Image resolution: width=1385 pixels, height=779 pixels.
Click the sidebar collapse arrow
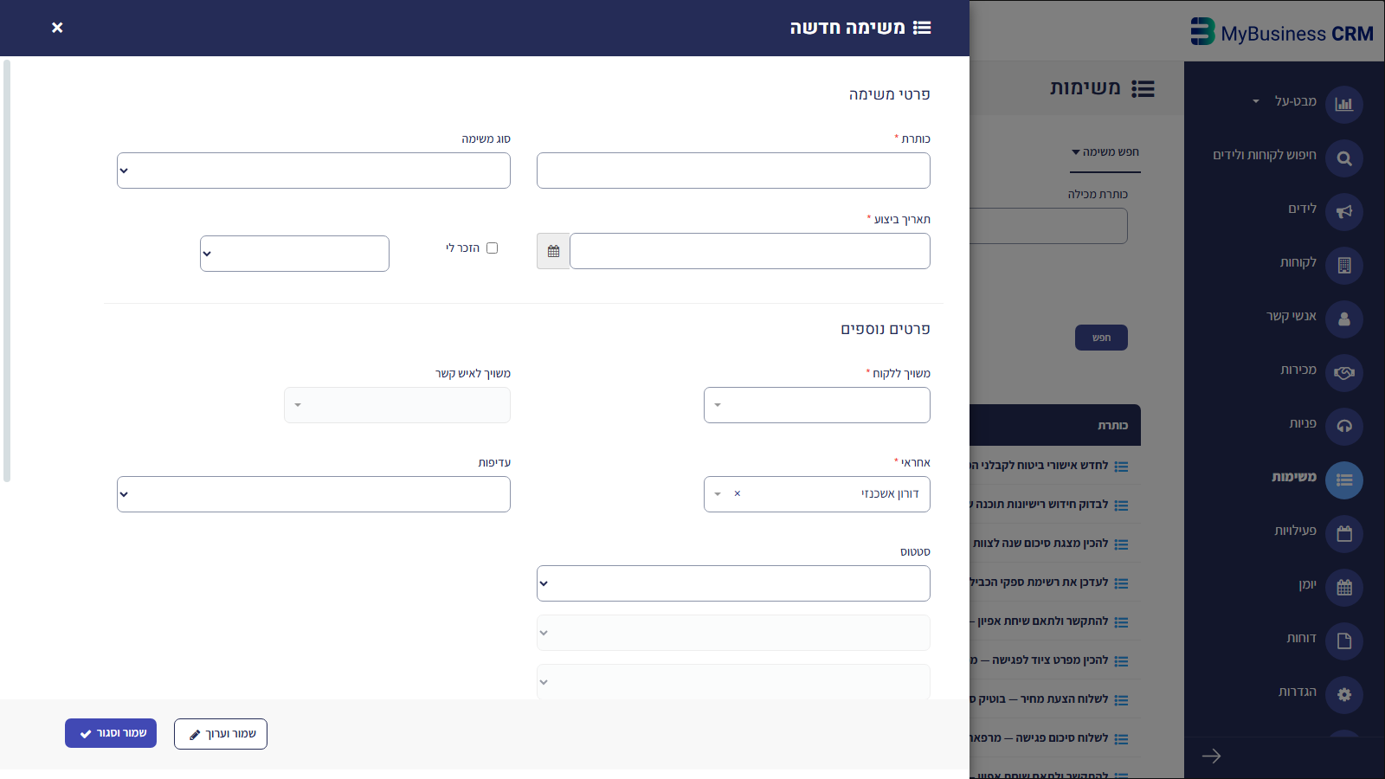click(x=1211, y=756)
